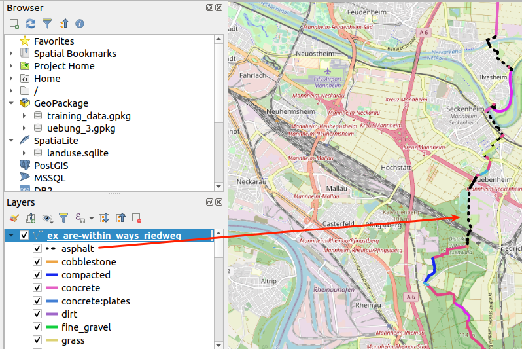Click Add Selected Layers icon in Browser toolbar
522x349 pixels.
click(14, 24)
